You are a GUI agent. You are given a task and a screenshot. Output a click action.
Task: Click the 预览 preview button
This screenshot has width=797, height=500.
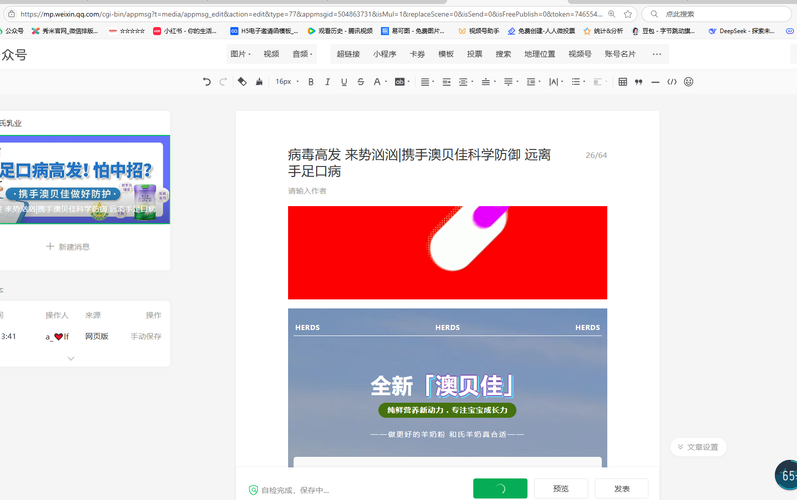point(561,488)
